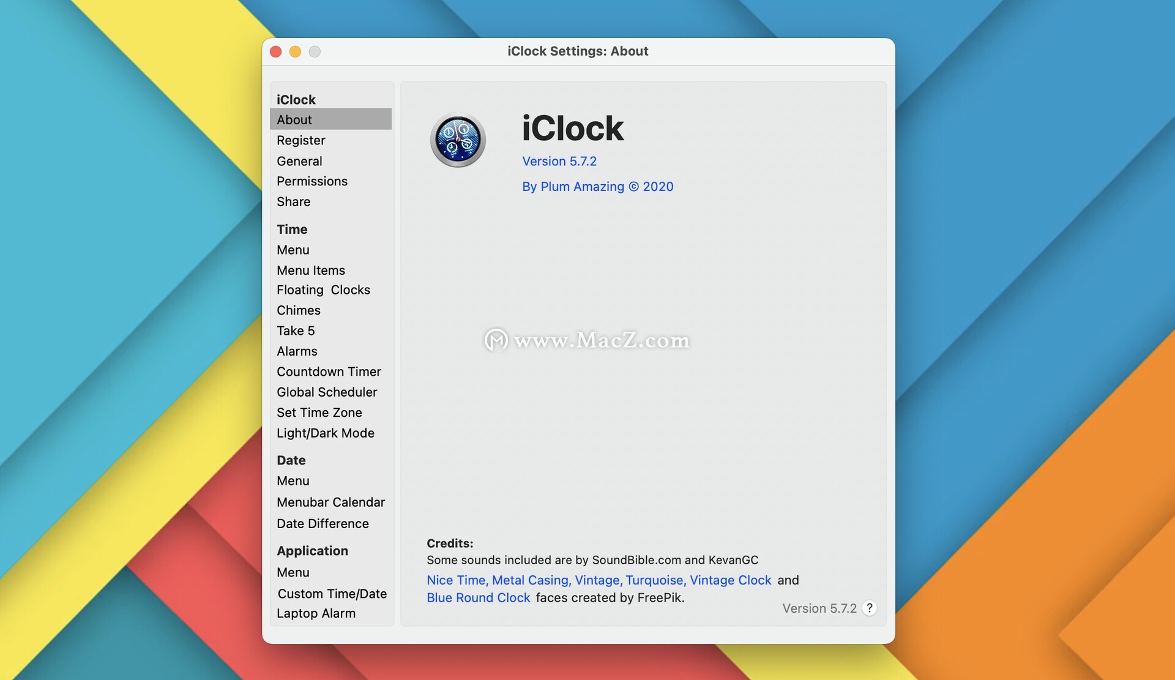Open Date Difference page
The height and width of the screenshot is (680, 1175).
pyautogui.click(x=323, y=523)
